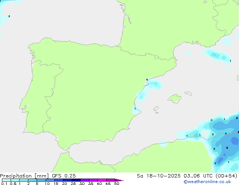
Task: Click the '(00+54)' forecast offset text
Action: [226, 176]
